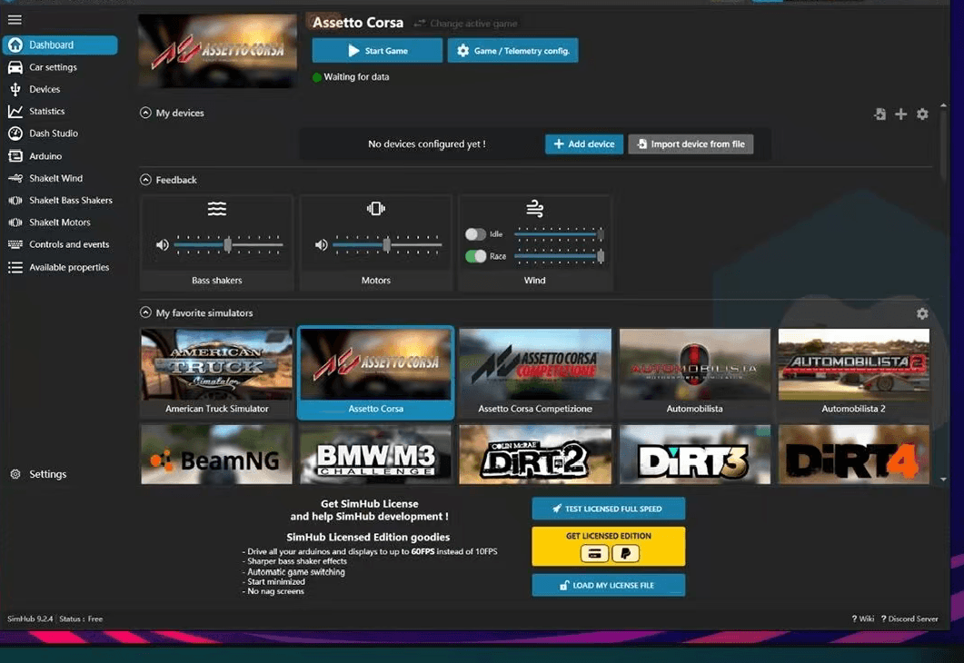This screenshot has width=964, height=663.
Task: Adjust the Motors volume slider
Action: (x=387, y=244)
